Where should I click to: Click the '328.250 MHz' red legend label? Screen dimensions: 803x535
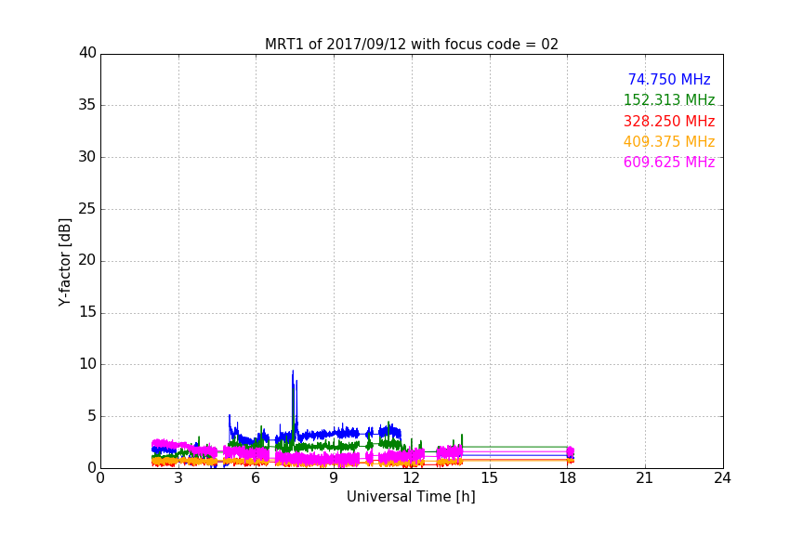tap(669, 122)
